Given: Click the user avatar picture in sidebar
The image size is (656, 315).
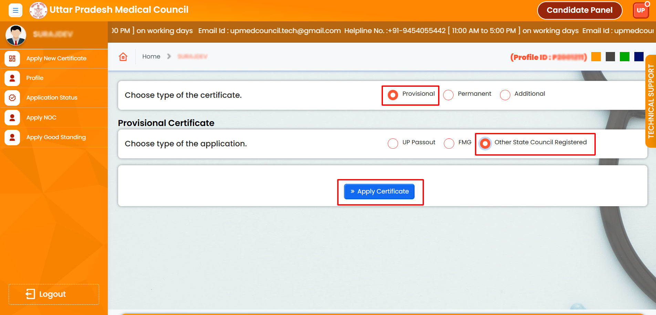Looking at the screenshot, I should 16,35.
